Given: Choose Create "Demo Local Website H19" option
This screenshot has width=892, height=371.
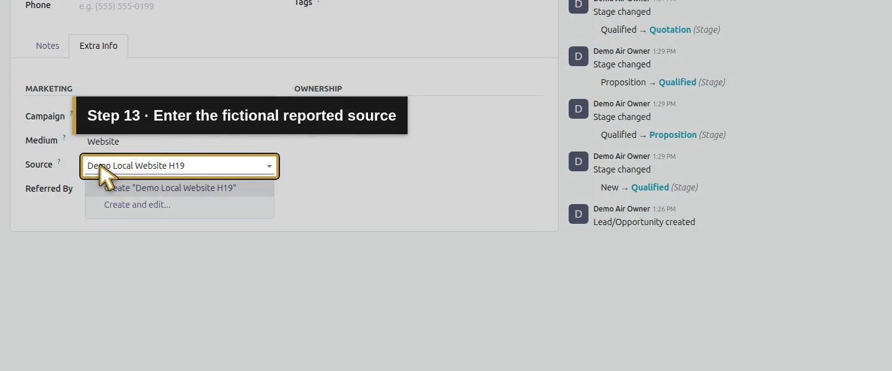Looking at the screenshot, I should 180,188.
